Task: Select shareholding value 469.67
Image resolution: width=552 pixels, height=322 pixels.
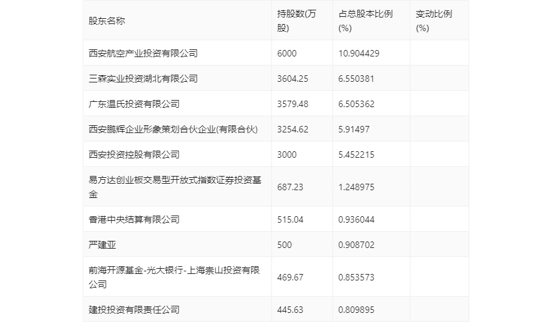Action: click(290, 277)
